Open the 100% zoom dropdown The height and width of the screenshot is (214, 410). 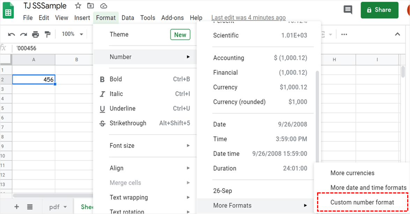(x=73, y=34)
